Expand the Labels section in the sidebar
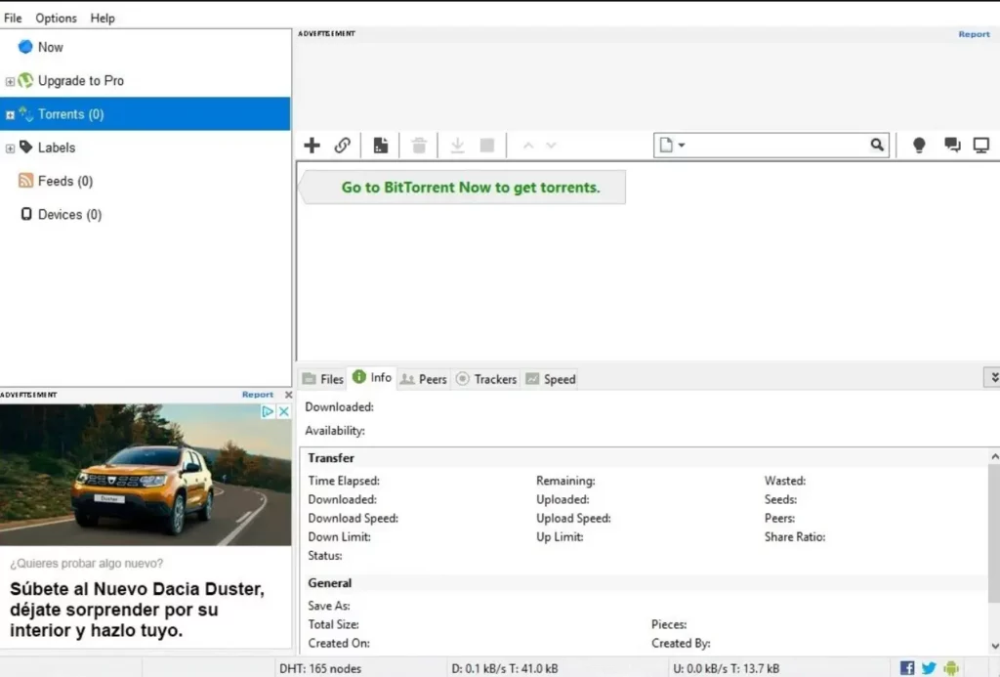Viewport: 1000px width, 677px height. point(10,148)
